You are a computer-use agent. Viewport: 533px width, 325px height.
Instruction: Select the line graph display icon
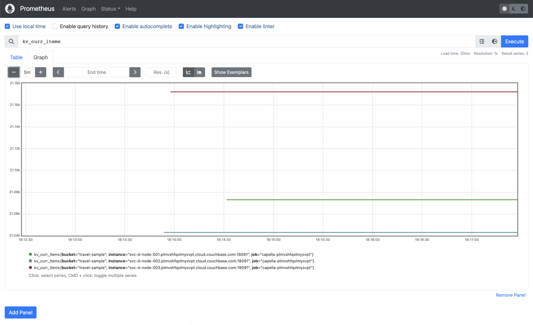tap(188, 72)
